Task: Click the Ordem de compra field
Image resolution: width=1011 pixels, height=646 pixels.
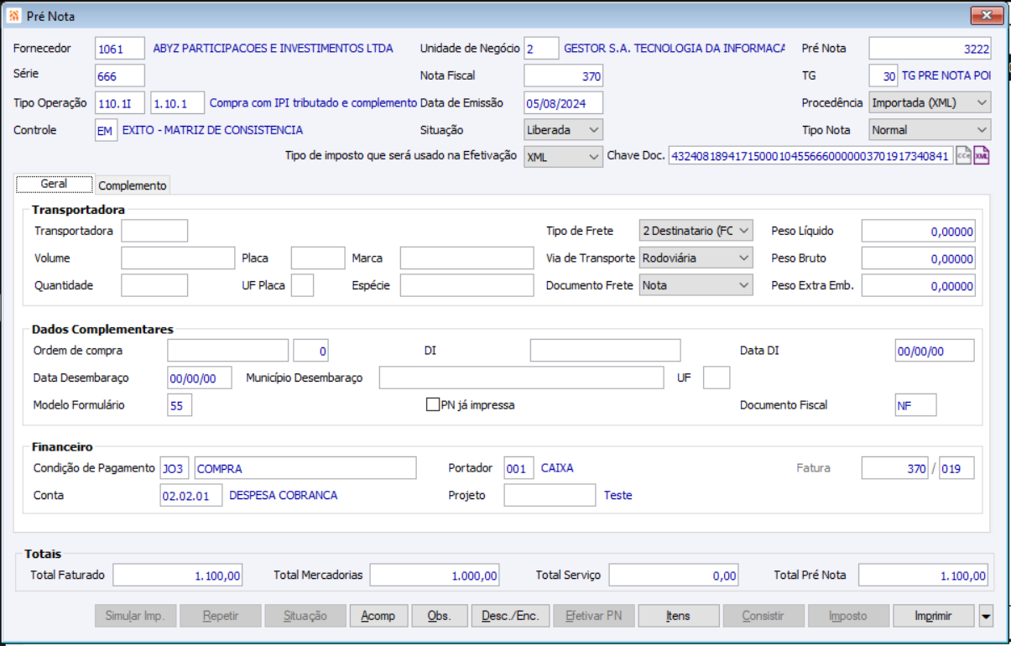Action: click(227, 351)
